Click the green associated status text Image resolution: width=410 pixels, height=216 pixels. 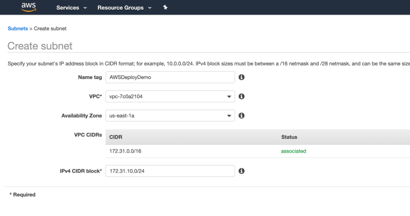pos(293,151)
